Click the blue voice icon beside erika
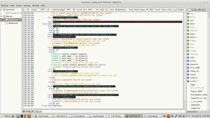Viewport: 210px width, 118px height. coord(188,61)
